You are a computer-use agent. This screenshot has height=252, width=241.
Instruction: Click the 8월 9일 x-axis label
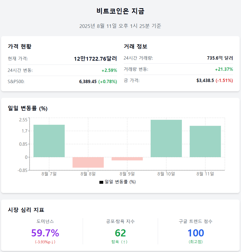127,174
